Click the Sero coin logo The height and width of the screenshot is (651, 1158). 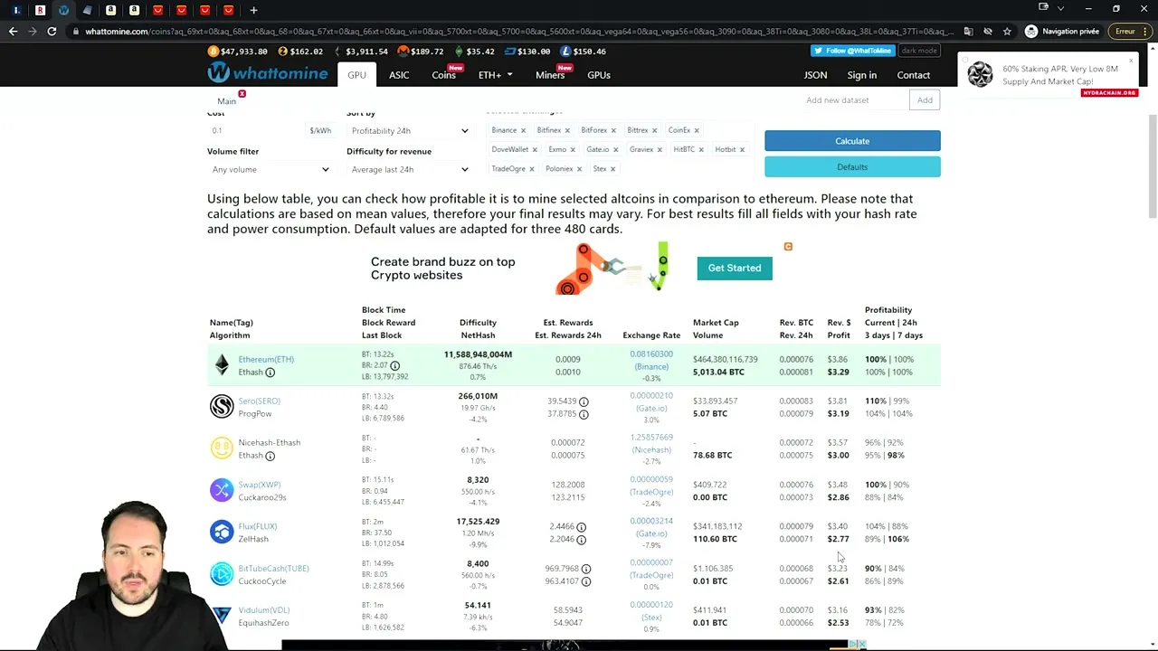tap(222, 407)
